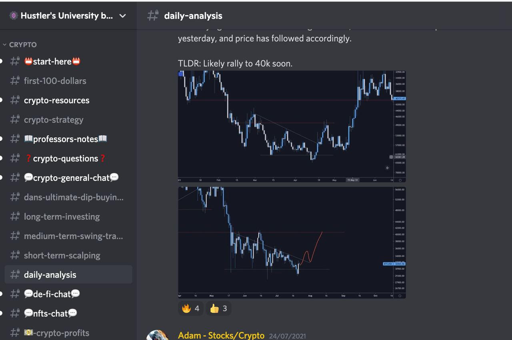
Task: Open the crypto-questions channel
Action: click(68, 158)
